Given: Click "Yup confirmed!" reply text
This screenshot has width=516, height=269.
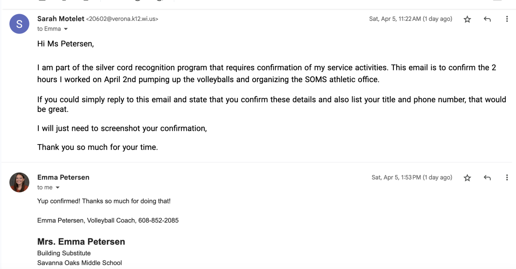Looking at the screenshot, I should coord(58,201).
